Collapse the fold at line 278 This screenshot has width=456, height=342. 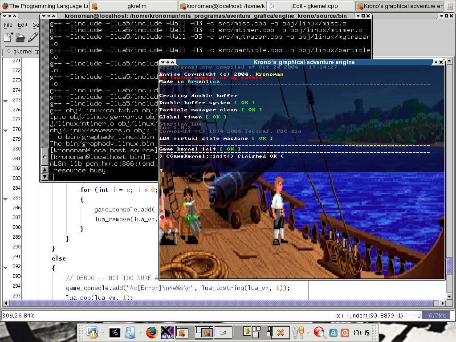point(5,130)
